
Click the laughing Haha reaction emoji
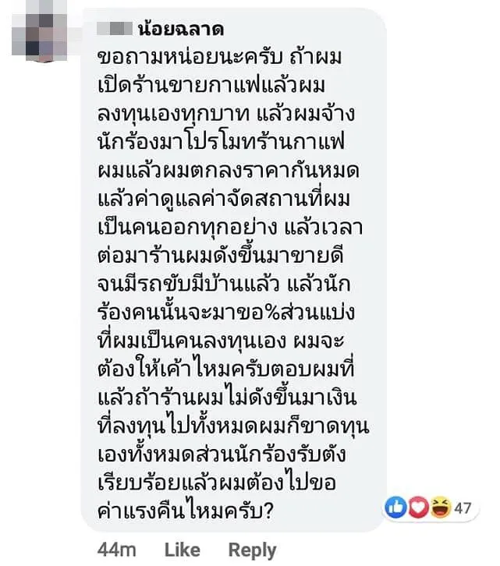tap(441, 508)
